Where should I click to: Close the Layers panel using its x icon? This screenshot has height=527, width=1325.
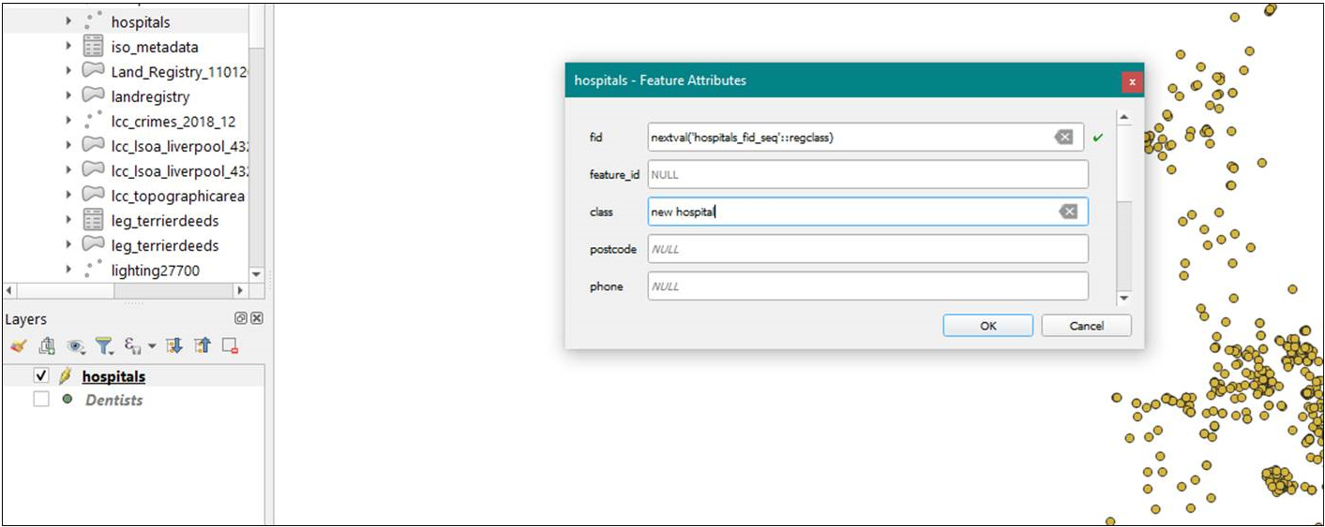pos(257,319)
